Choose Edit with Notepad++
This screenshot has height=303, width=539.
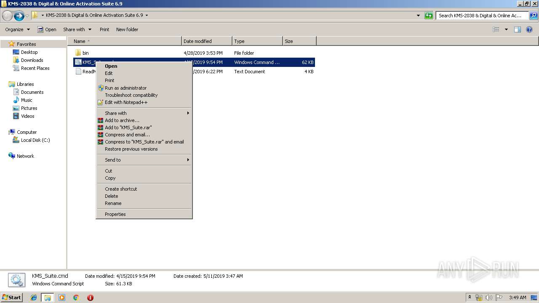144,102
